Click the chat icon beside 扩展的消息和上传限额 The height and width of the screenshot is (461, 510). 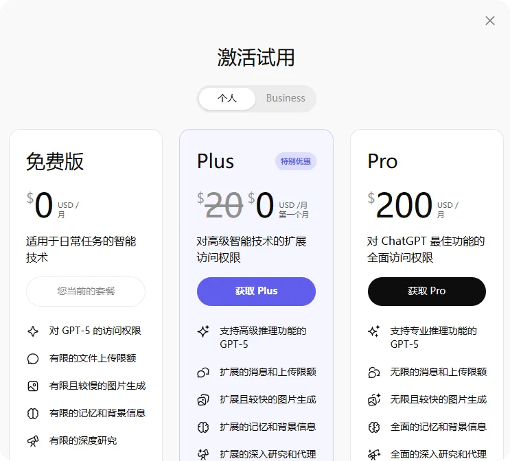[x=203, y=373]
